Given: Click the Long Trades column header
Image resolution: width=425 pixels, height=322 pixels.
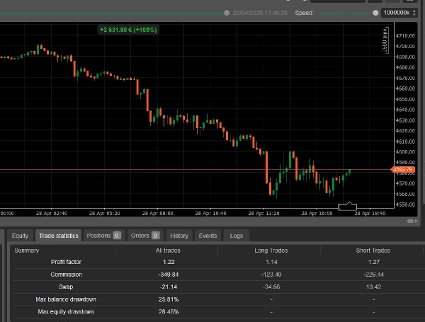Looking at the screenshot, I should click(x=271, y=251).
